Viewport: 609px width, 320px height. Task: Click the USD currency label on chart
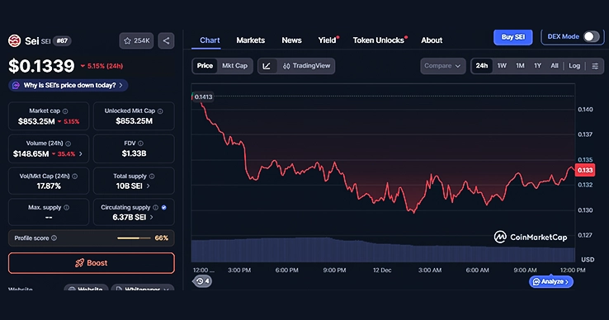pos(588,260)
